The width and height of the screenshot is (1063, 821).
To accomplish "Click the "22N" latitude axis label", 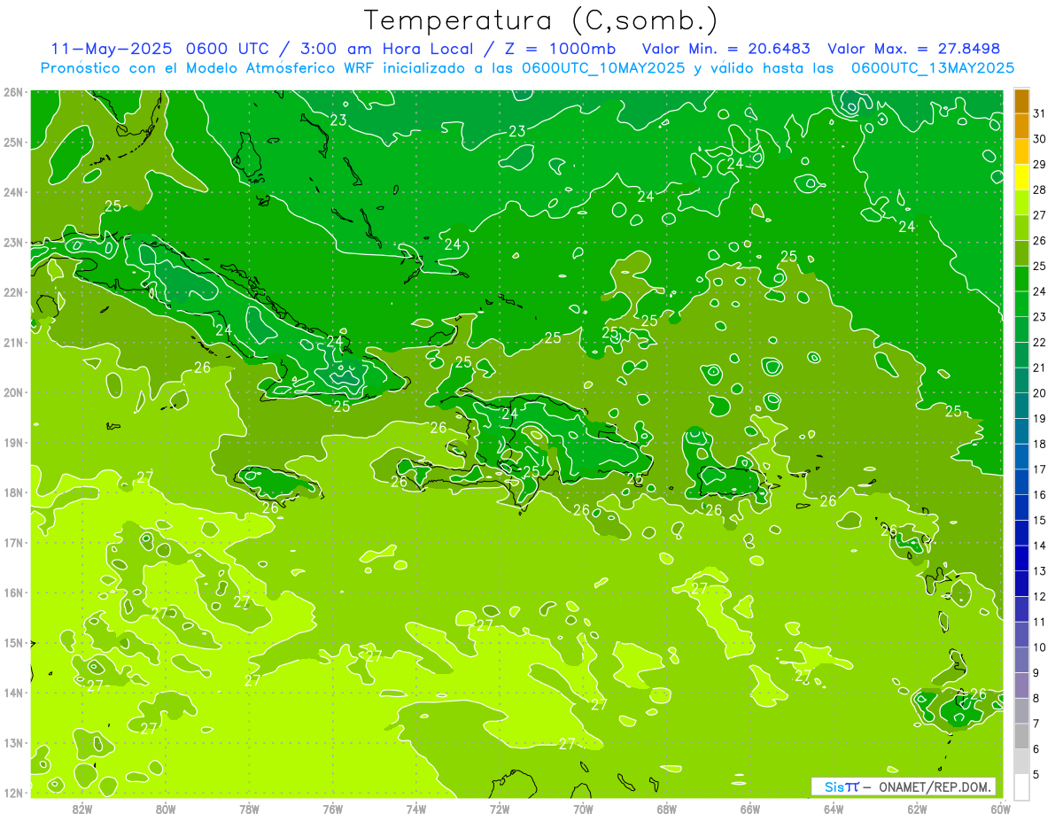I will (x=13, y=292).
